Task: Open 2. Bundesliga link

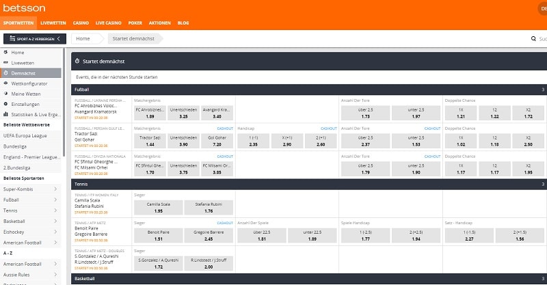Action: [x=16, y=168]
